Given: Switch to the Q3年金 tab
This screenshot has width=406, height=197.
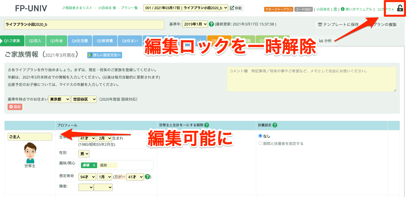Looking at the screenshot, I should coord(56,41).
